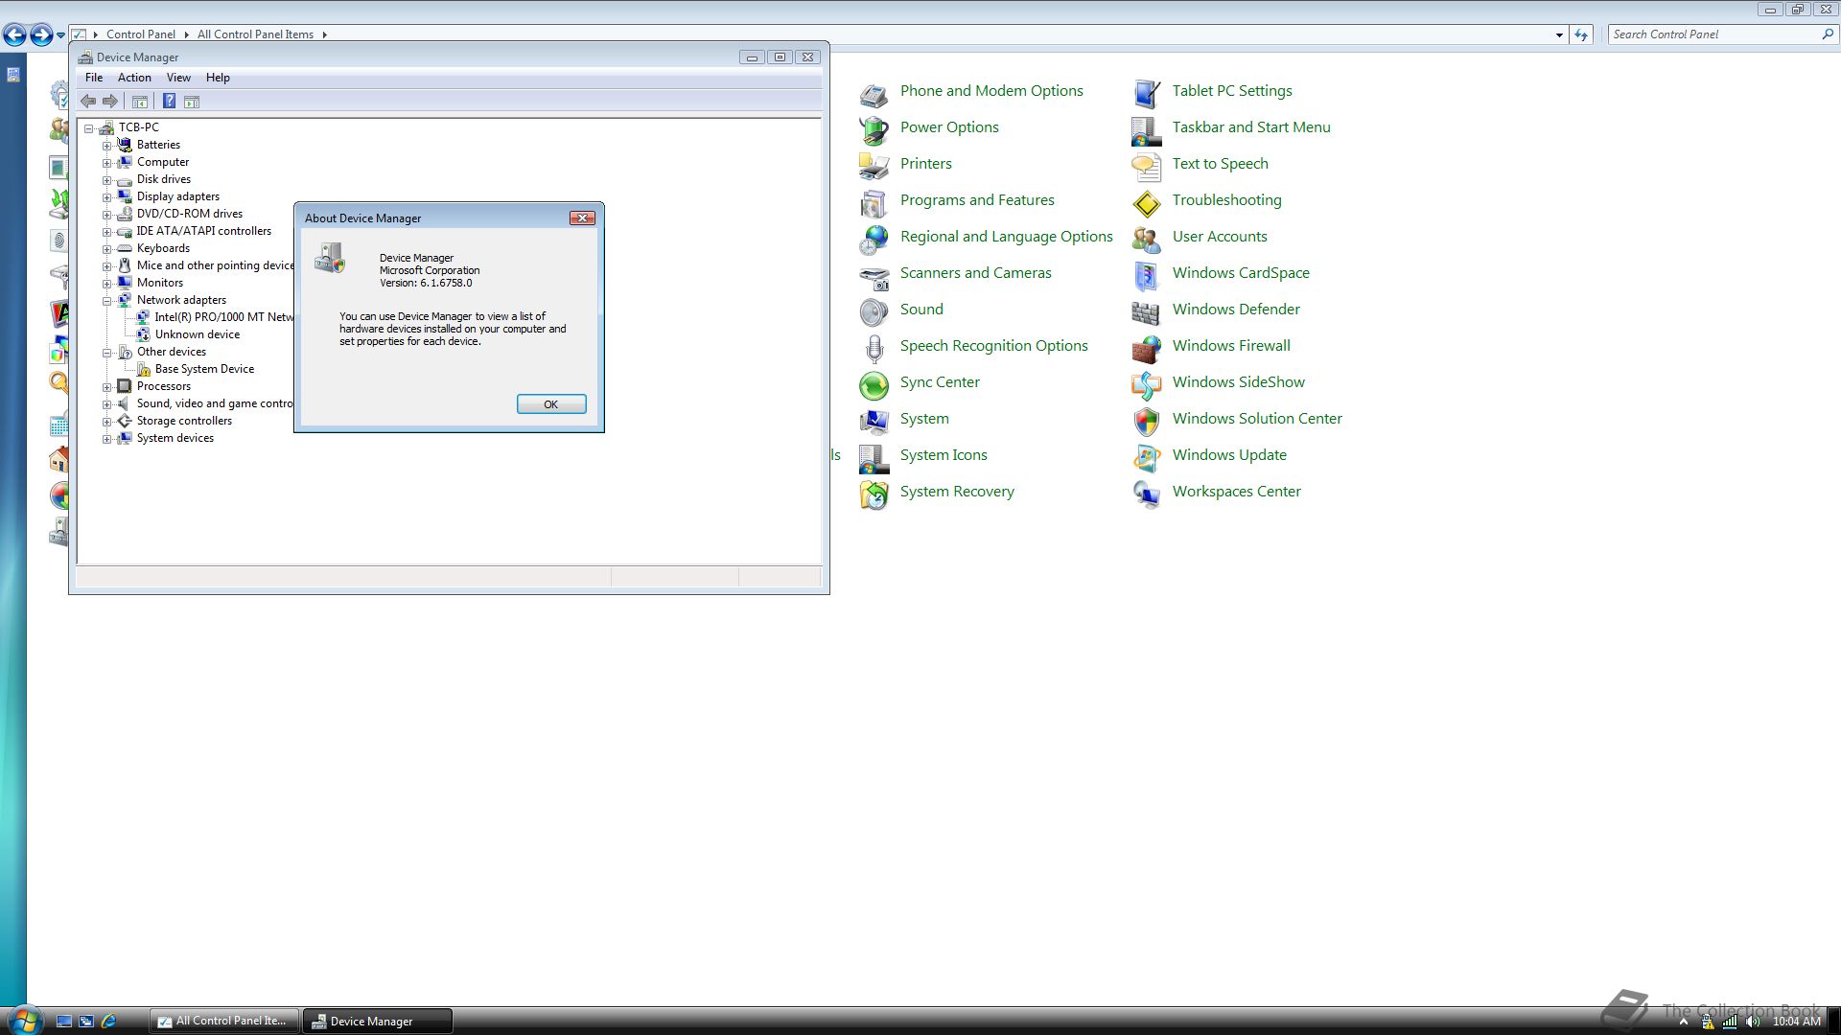Expand the Display adapters category
This screenshot has height=1035, width=1841.
[107, 197]
